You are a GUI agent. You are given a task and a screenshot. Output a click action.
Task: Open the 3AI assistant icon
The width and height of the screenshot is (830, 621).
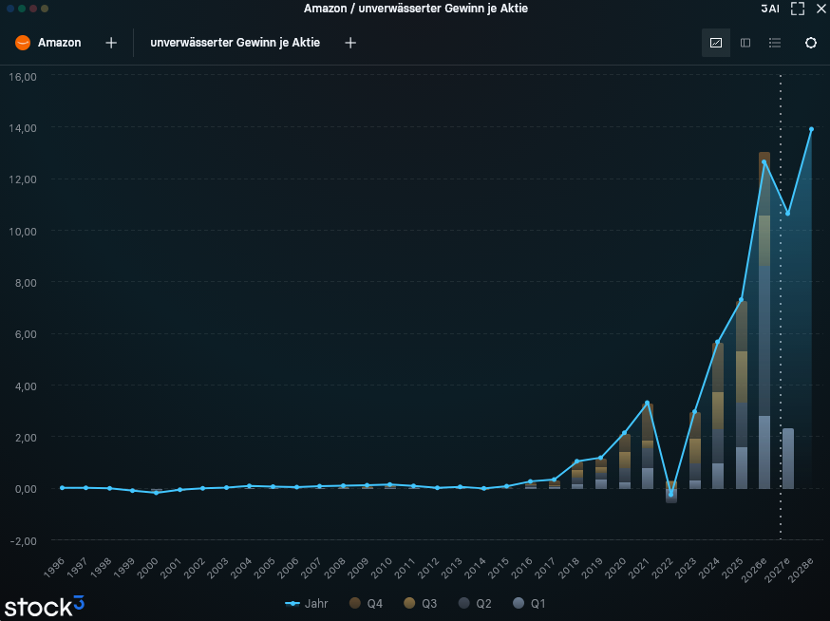769,9
